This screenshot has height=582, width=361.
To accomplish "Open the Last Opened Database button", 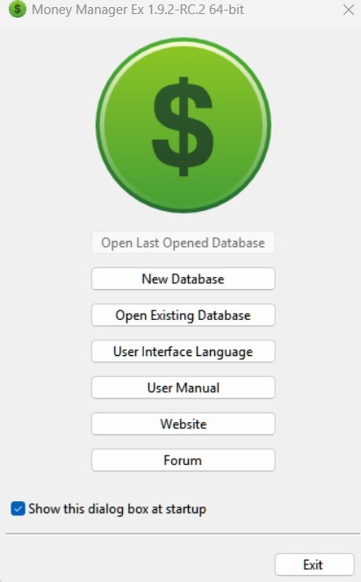I will 184,243.
